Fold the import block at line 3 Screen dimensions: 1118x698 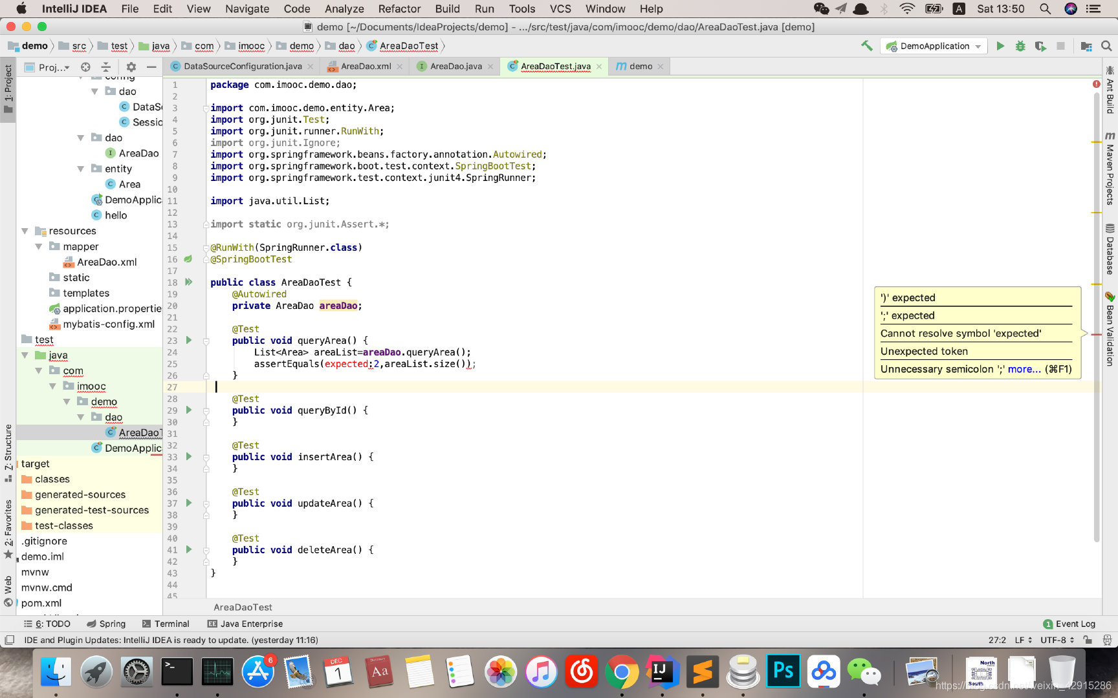point(206,108)
